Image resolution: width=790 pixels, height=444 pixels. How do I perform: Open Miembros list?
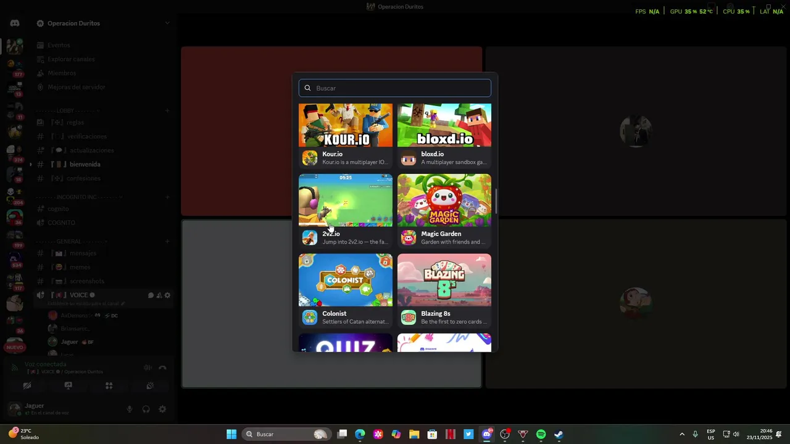coord(102,73)
